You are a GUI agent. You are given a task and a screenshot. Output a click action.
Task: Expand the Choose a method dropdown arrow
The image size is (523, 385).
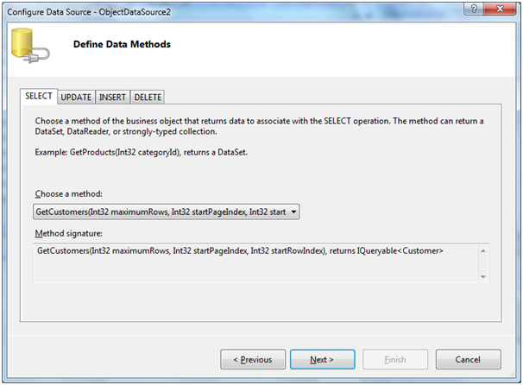click(293, 211)
